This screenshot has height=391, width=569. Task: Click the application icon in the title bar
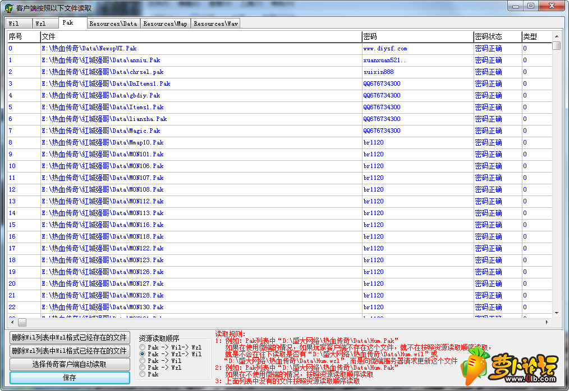click(9, 8)
